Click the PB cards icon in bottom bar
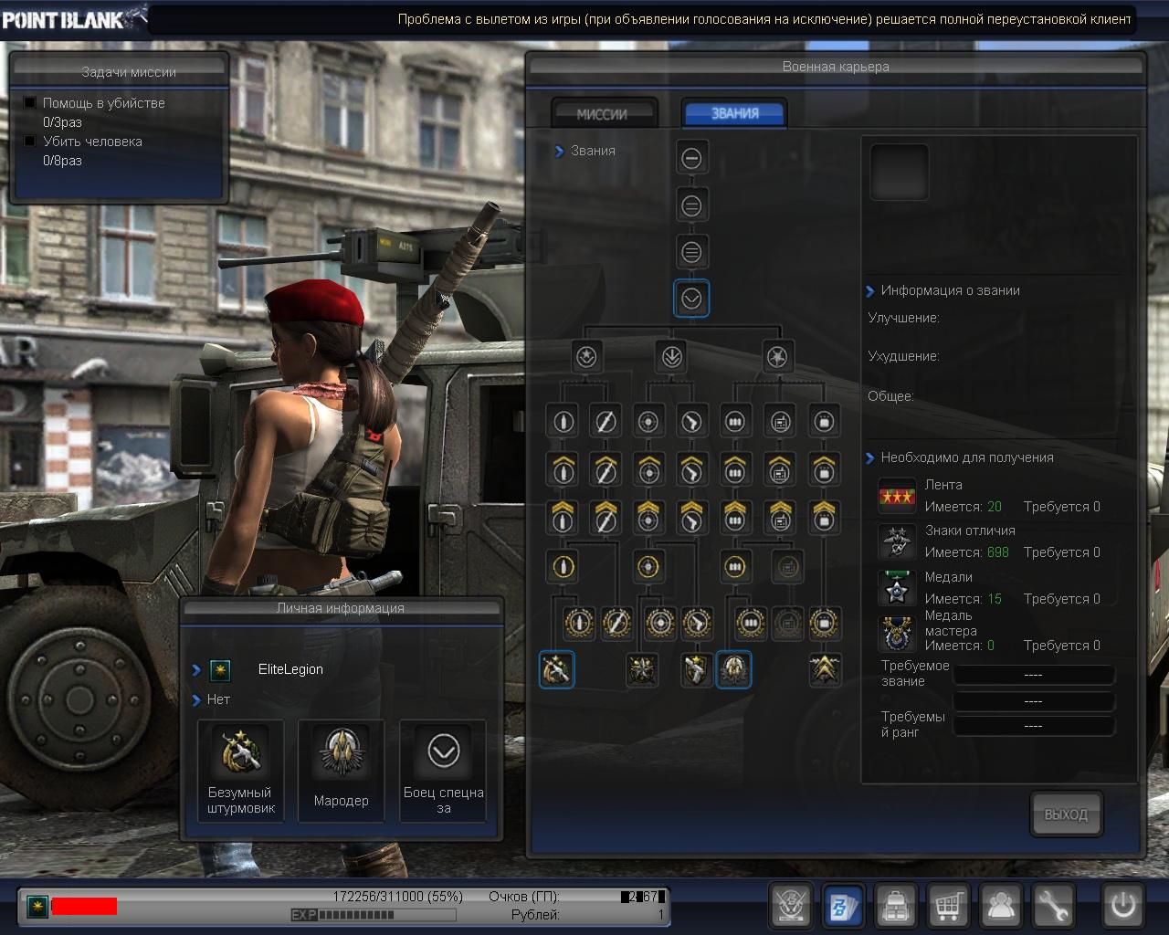The height and width of the screenshot is (935, 1169). tap(843, 906)
